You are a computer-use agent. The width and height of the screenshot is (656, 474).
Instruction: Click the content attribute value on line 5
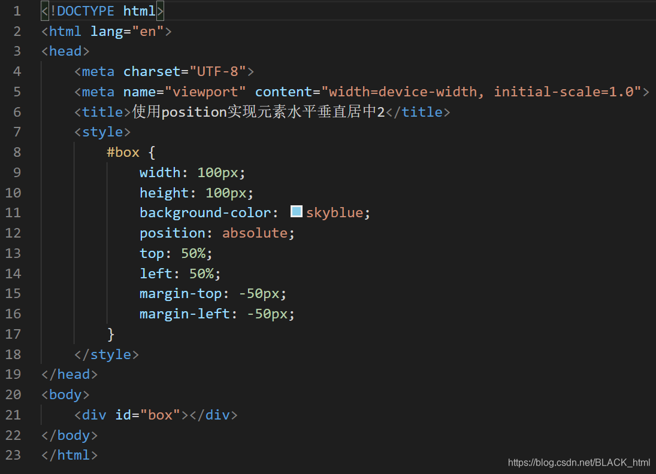tap(481, 92)
